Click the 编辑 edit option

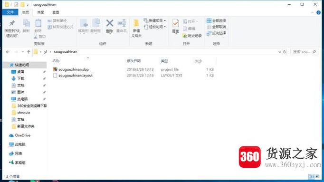pos(189,29)
